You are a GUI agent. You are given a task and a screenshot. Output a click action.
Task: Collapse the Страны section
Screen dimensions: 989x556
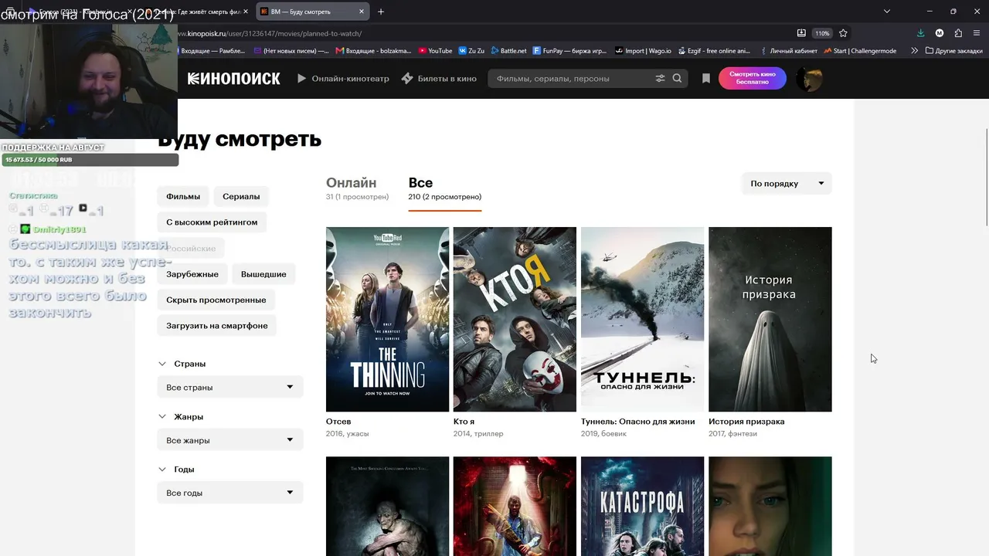click(x=182, y=364)
